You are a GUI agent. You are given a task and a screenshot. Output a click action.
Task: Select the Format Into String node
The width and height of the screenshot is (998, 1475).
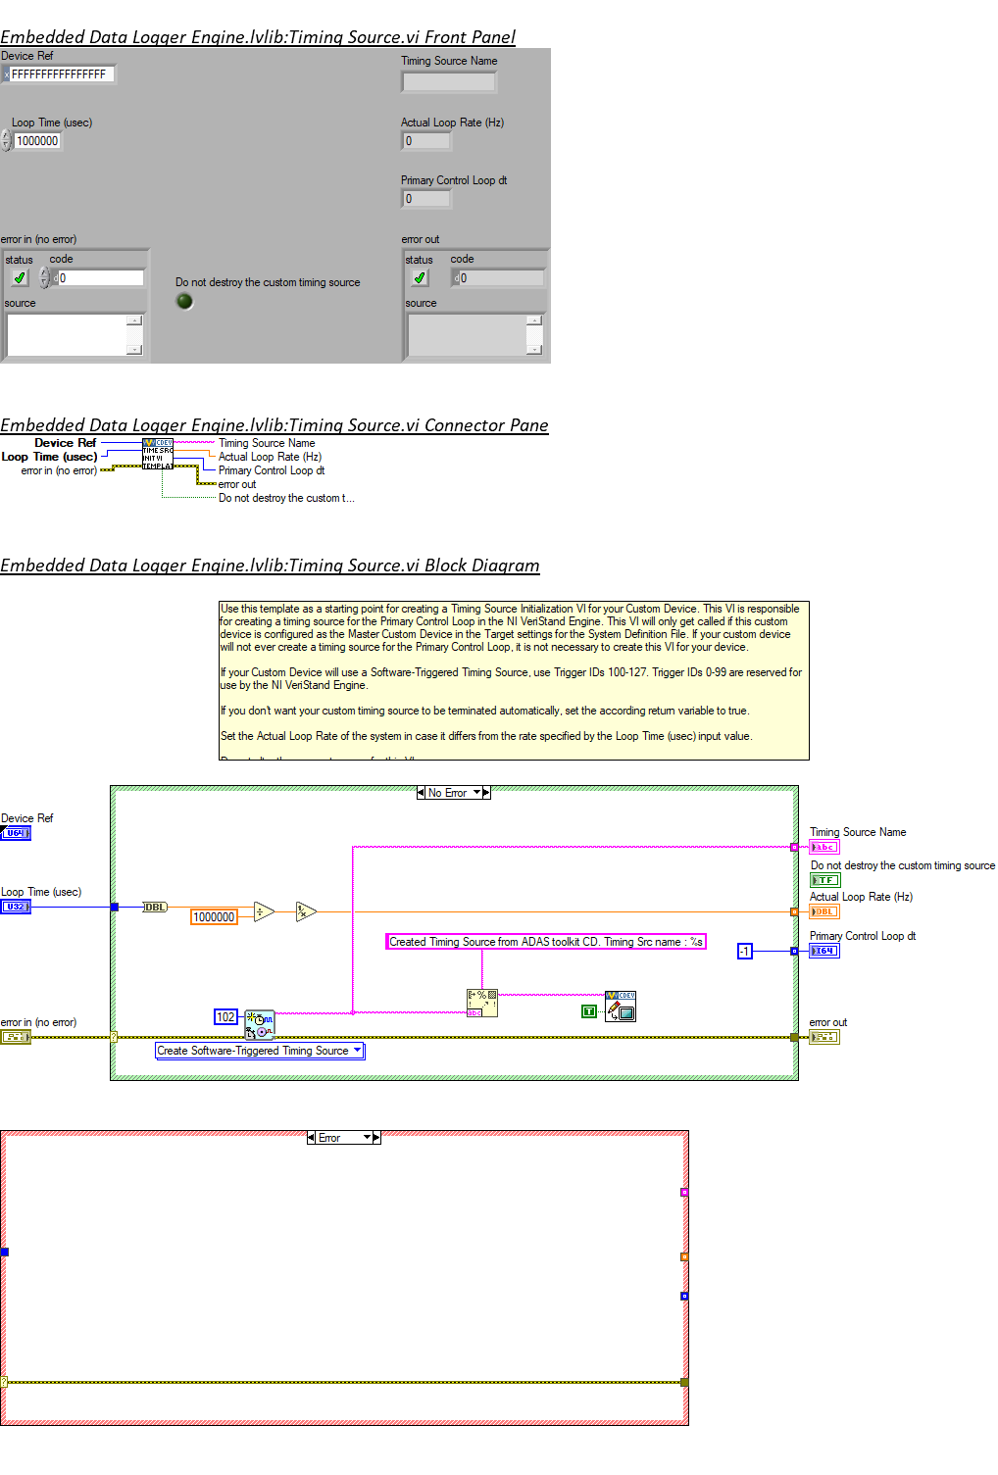coord(481,1003)
